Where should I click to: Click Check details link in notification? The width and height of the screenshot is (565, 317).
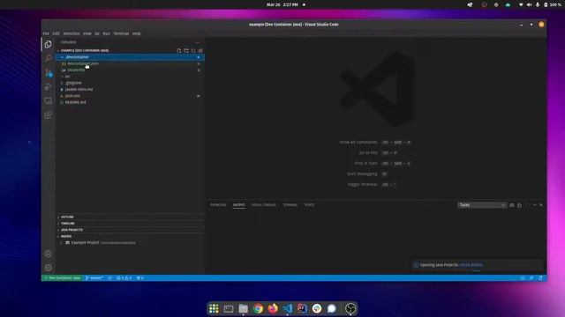471,265
